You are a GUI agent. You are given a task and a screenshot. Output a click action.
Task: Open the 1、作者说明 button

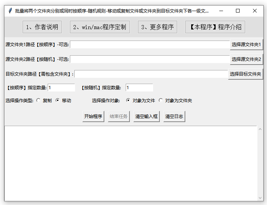[x=42, y=27]
